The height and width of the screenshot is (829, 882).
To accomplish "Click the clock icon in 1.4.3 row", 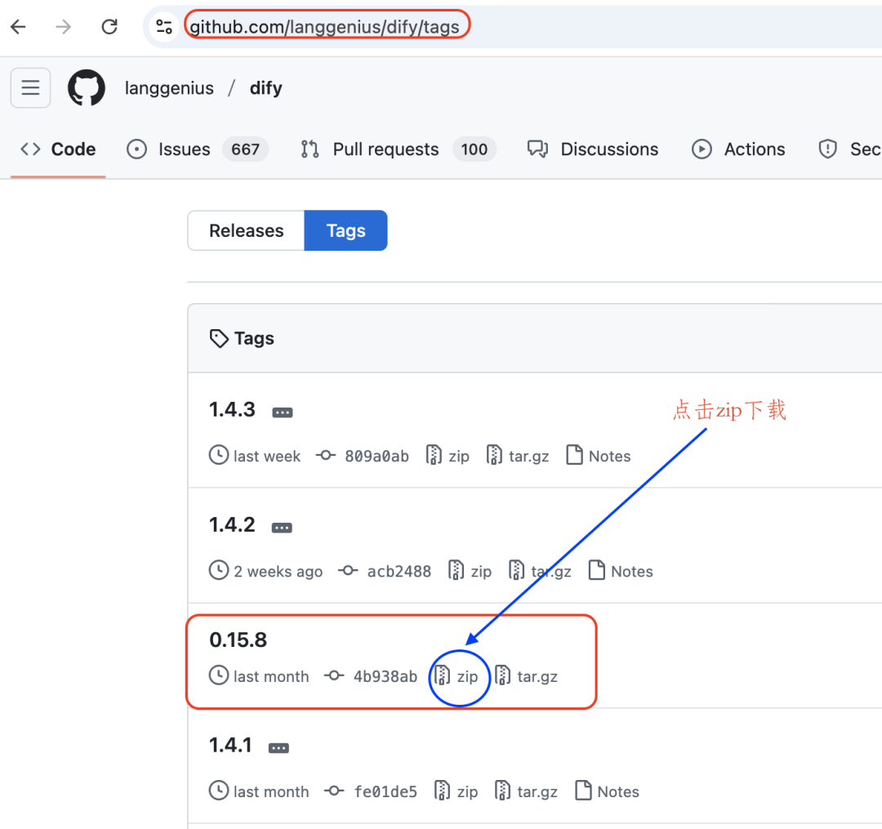I will 219,455.
